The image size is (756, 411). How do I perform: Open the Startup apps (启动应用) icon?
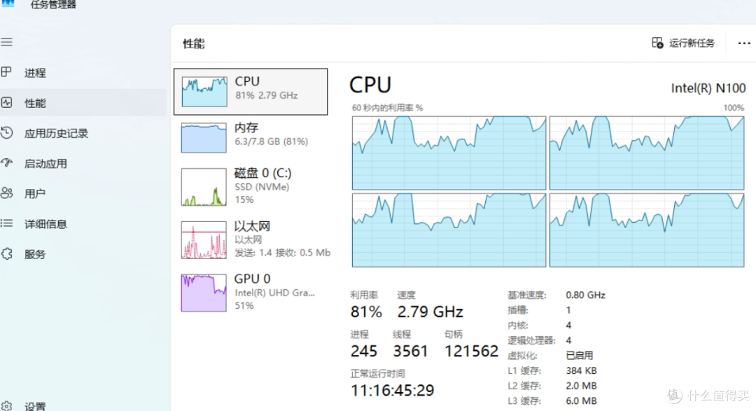[6, 163]
